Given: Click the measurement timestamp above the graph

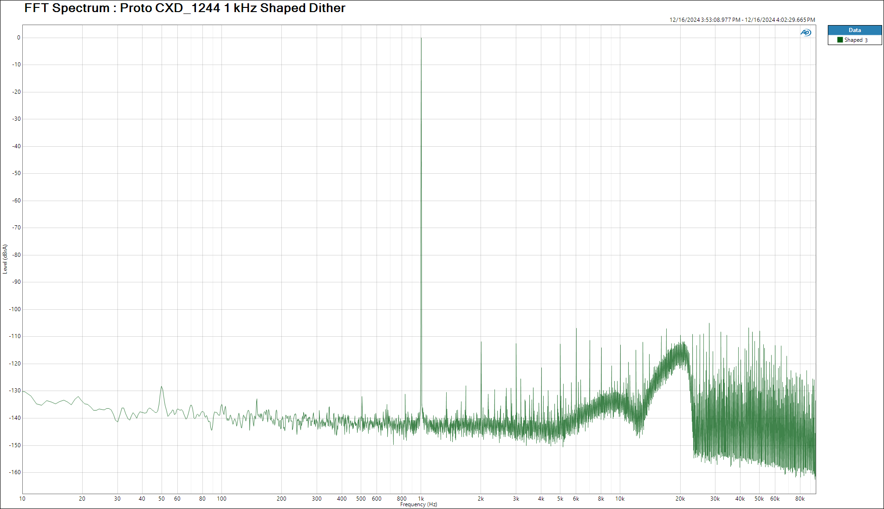Looking at the screenshot, I should click(742, 20).
